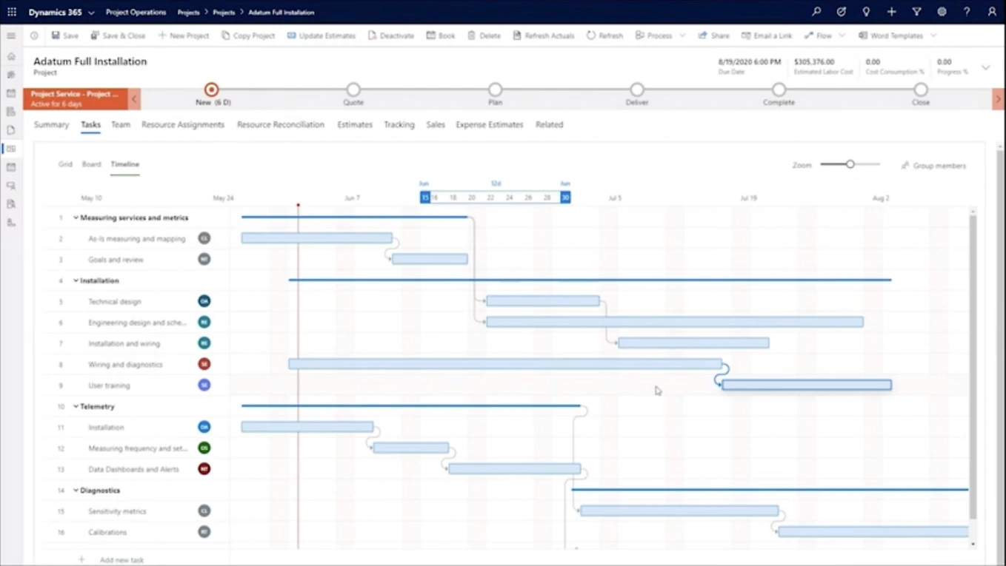Collapse the Measuring services and metrics group

coord(76,218)
